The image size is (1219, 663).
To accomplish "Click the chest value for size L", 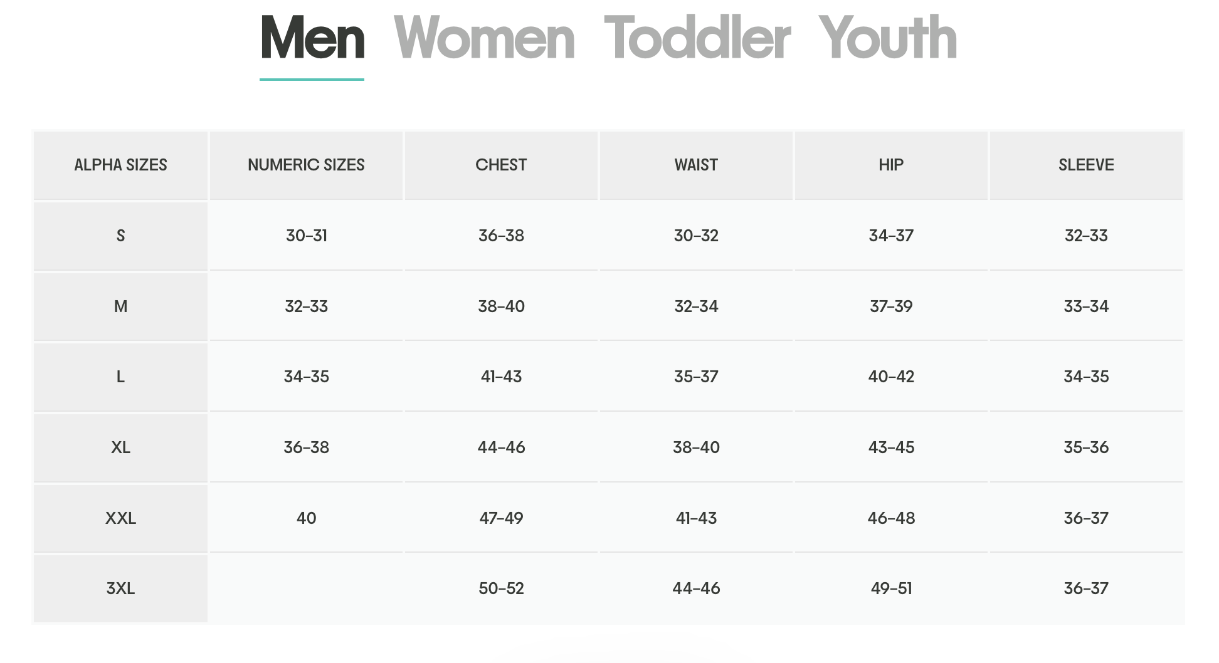I will click(x=501, y=377).
